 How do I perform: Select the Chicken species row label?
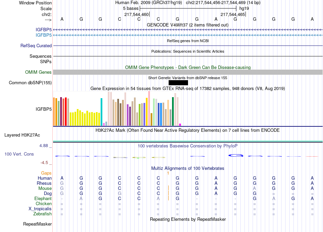(44, 203)
